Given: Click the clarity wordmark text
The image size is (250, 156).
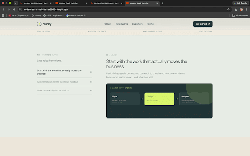Looking at the screenshot, I should click(x=47, y=24).
